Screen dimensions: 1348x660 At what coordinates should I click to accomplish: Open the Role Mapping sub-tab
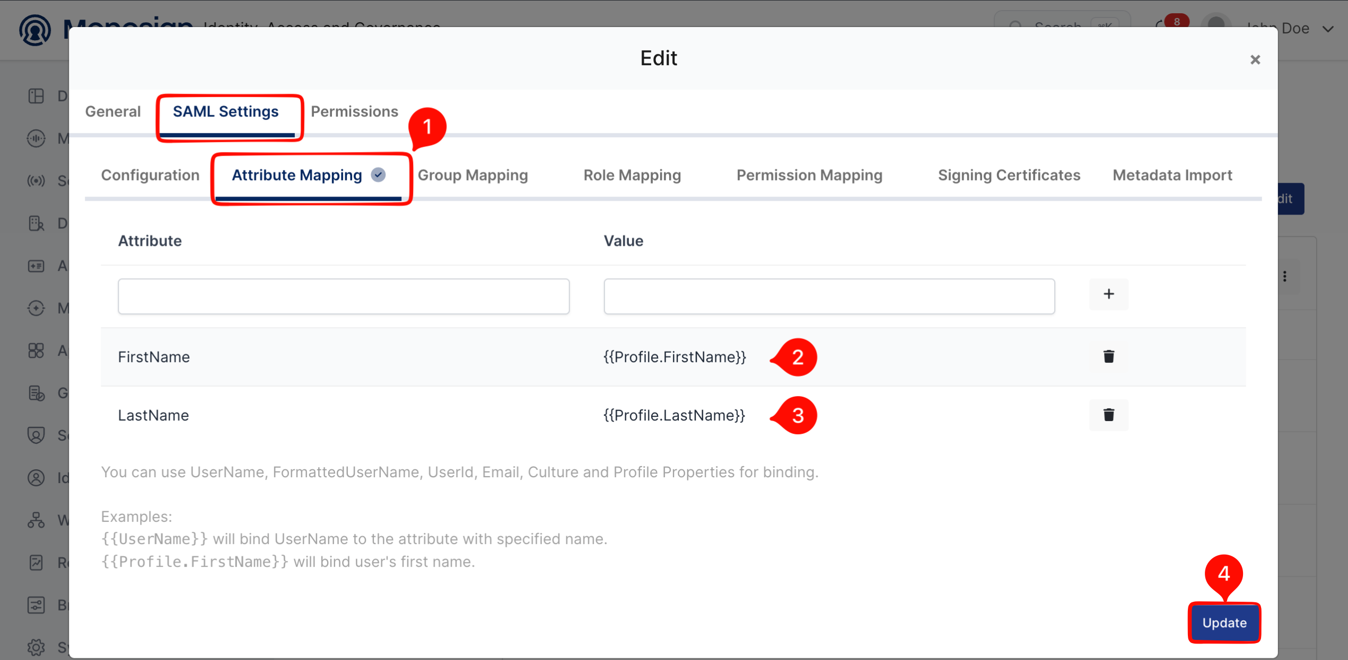(x=632, y=175)
